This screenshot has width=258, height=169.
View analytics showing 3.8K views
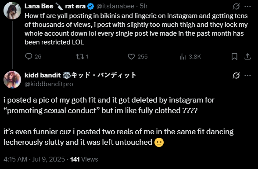(190, 57)
